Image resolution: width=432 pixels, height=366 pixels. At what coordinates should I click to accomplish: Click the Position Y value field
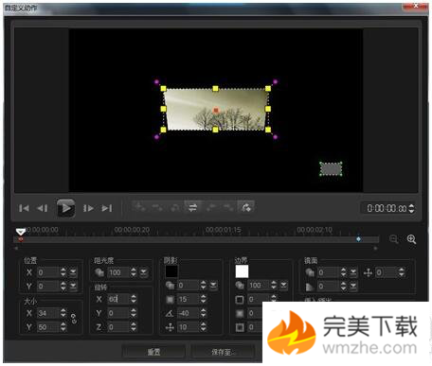pos(48,287)
